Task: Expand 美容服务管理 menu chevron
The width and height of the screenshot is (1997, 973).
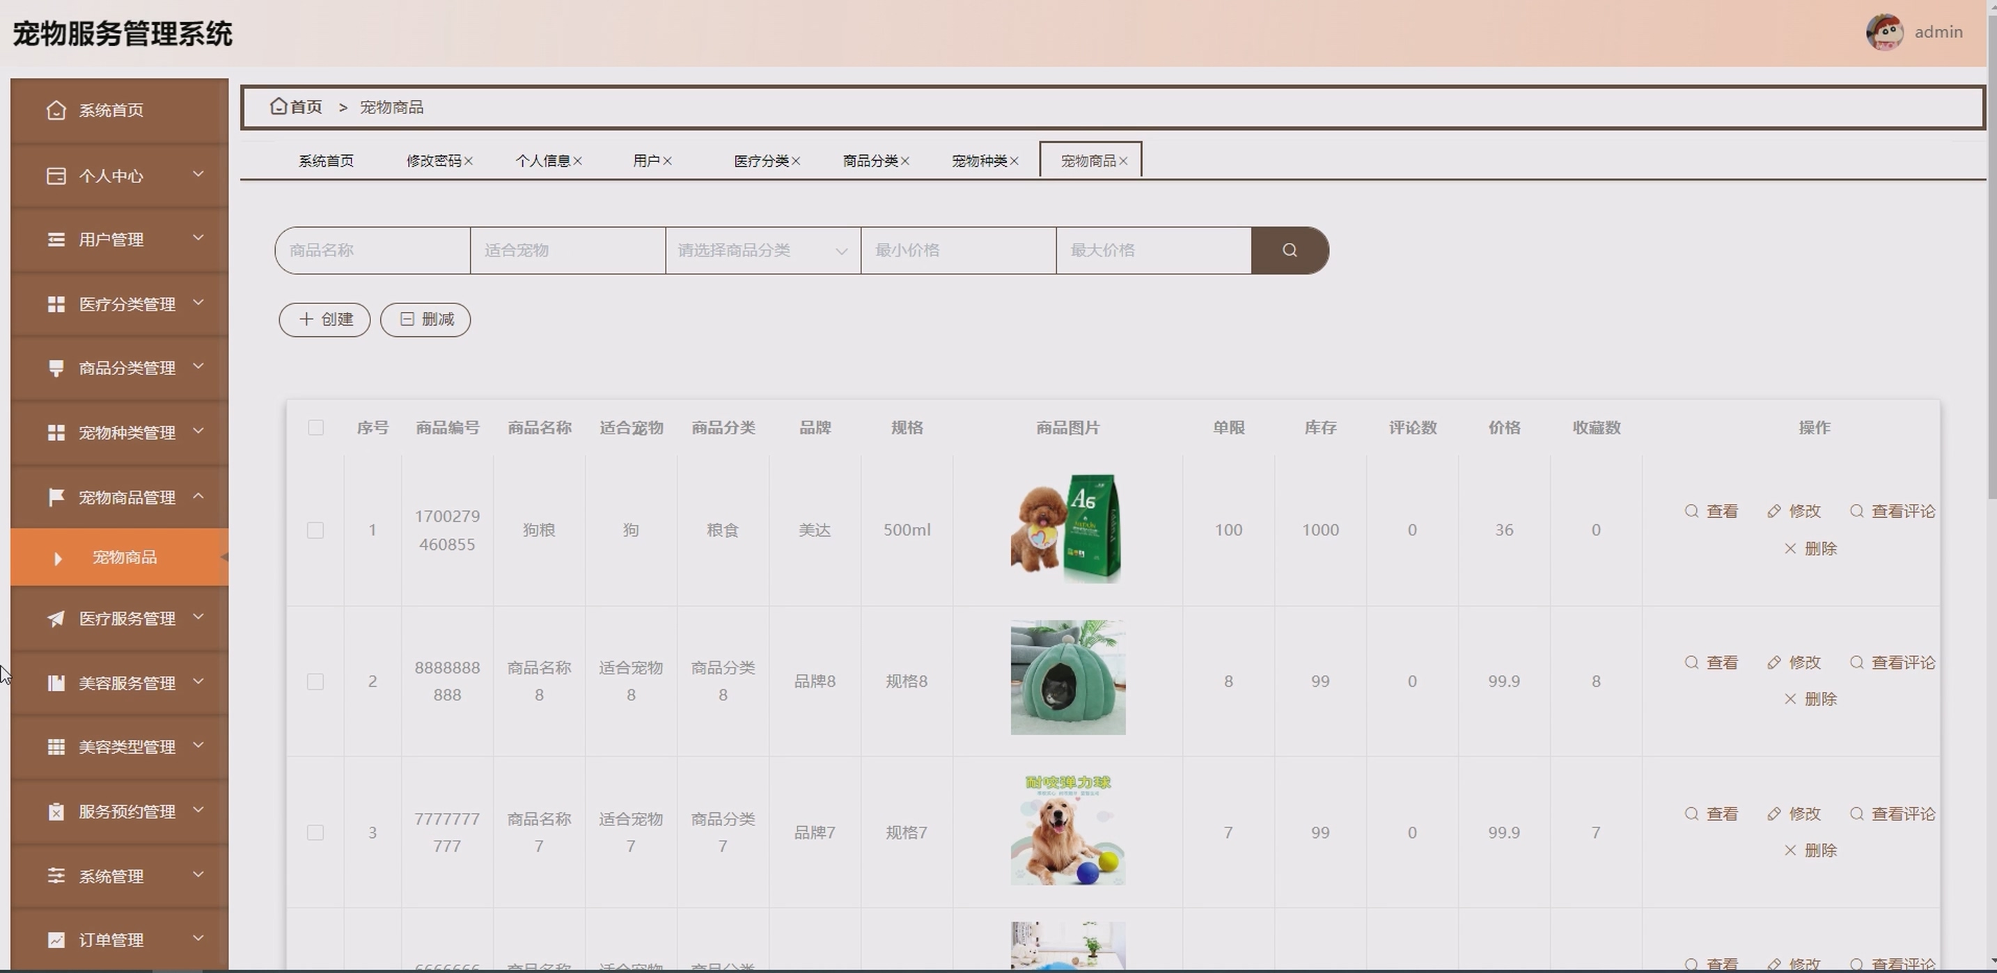Action: tap(198, 680)
